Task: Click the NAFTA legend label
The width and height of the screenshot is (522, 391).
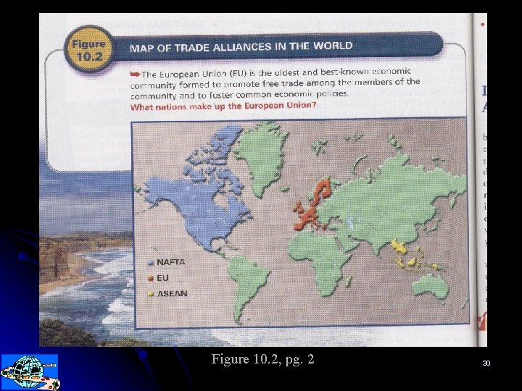Action: (171, 262)
